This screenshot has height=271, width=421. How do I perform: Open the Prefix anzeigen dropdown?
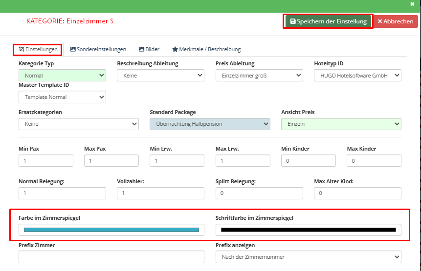click(x=308, y=257)
